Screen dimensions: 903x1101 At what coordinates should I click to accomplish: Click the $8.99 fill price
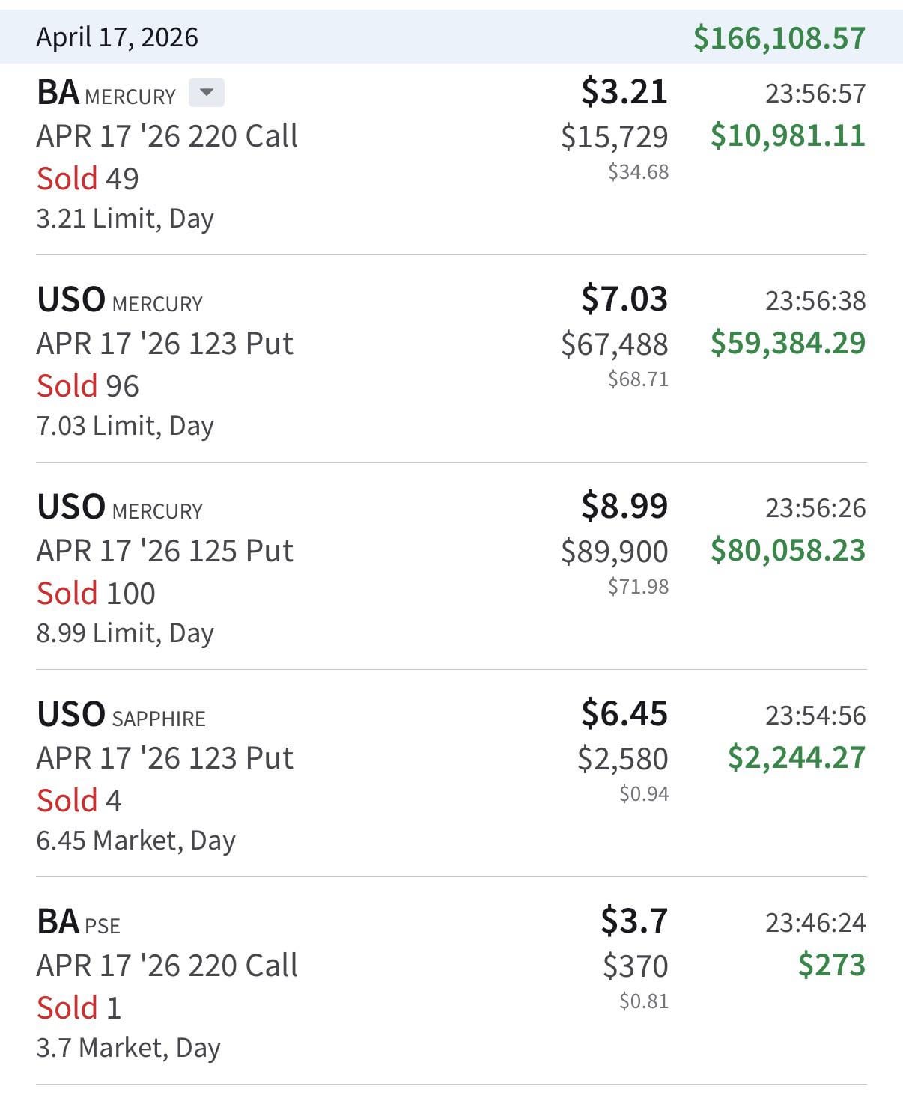click(x=624, y=506)
